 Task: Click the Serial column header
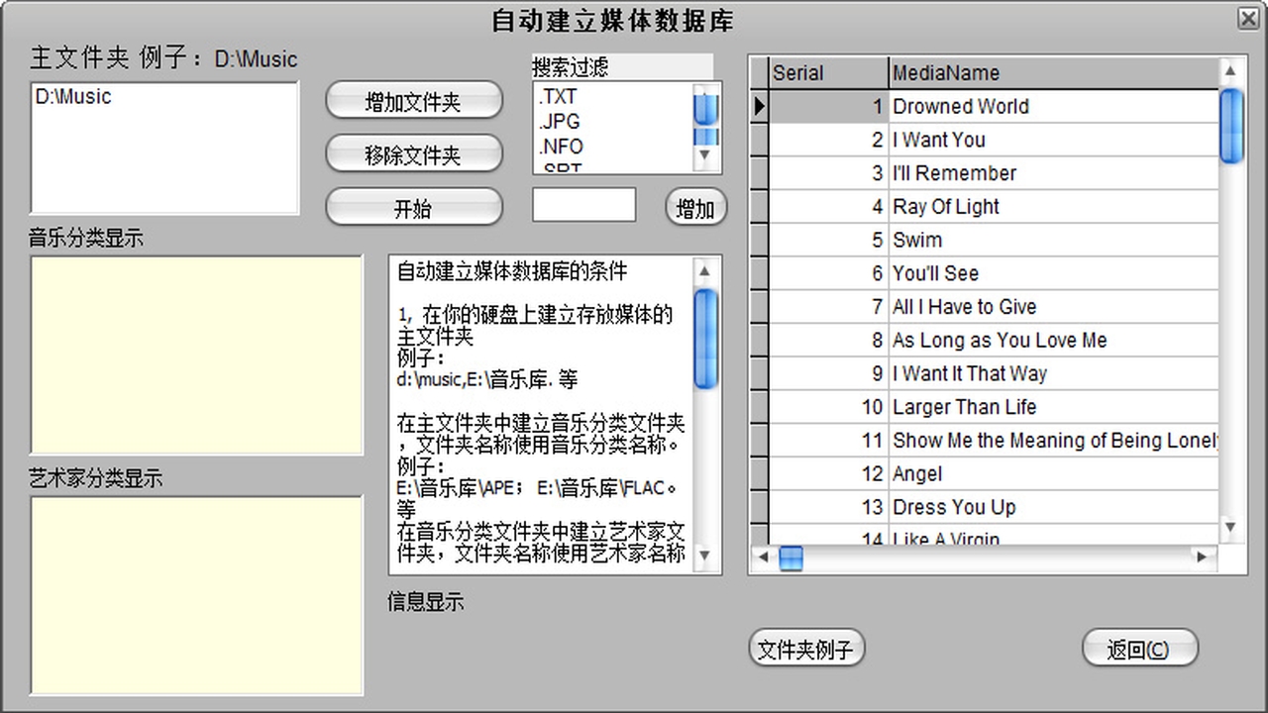pyautogui.click(x=827, y=71)
